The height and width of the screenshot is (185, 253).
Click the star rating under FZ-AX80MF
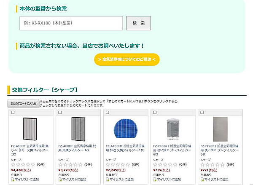(x=118, y=164)
